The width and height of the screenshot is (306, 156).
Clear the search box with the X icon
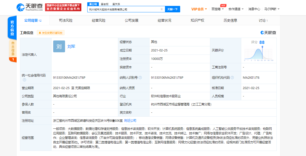tap(162, 9)
